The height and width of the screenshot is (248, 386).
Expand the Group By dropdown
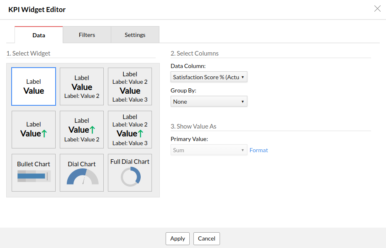[209, 101]
